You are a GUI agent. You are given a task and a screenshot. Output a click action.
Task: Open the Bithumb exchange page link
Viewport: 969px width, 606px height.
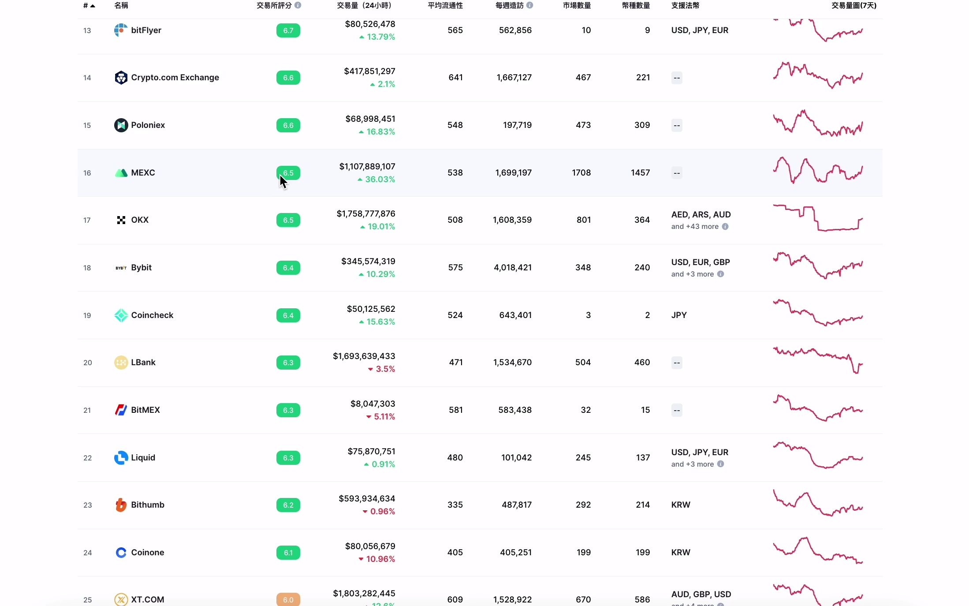[x=147, y=505]
